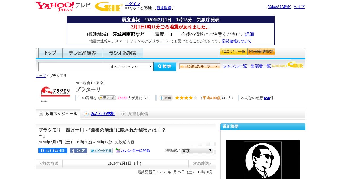Go to 次の放送>
Image resolution: width=341 pixels, height=179 pixels.
(x=202, y=163)
